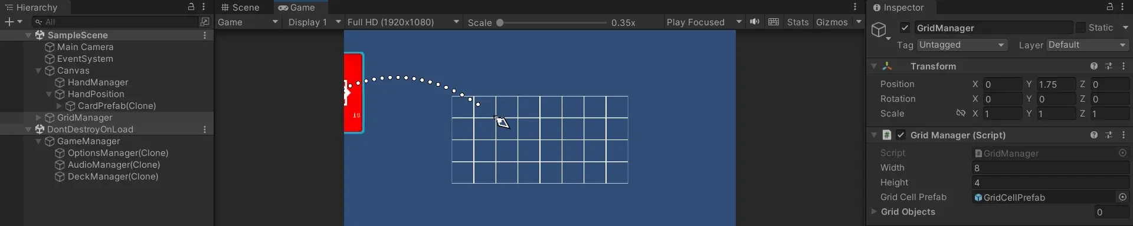Switch to the Scene tab

[240, 8]
